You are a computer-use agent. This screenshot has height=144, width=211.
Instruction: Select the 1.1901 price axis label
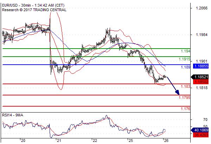tap(202, 61)
